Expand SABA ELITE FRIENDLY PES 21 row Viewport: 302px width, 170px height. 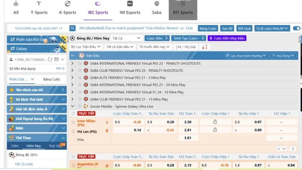tap(72, 77)
